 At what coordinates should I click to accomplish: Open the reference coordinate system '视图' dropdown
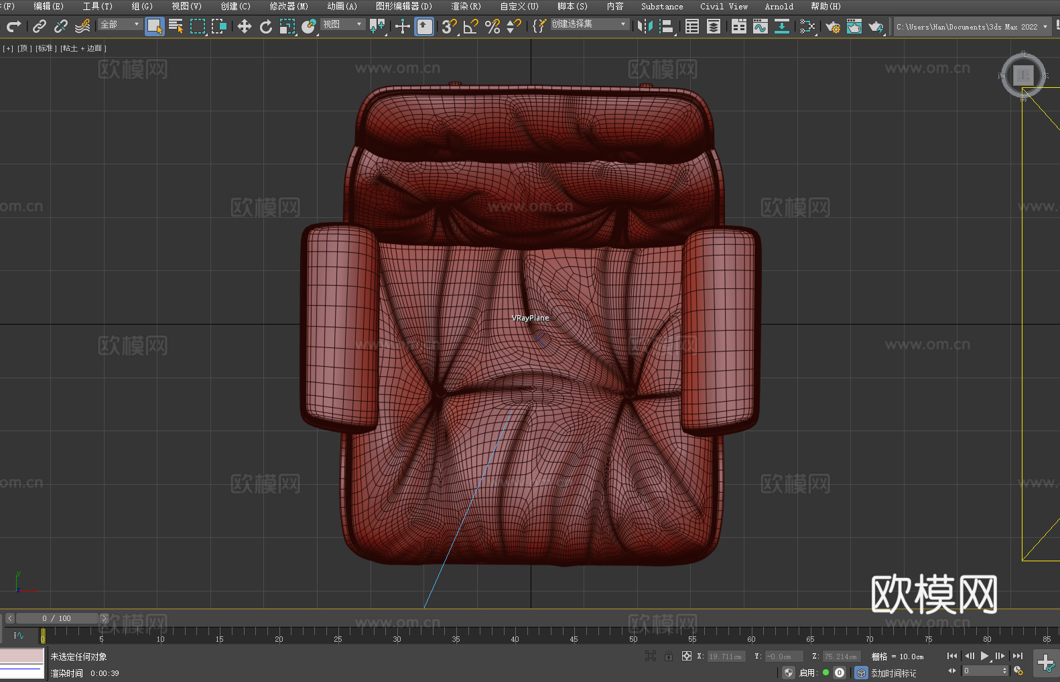342,24
